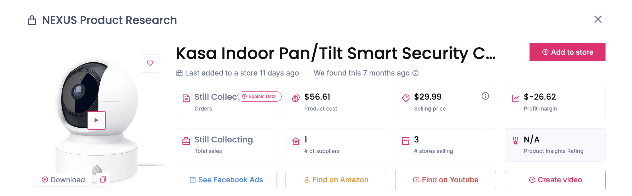Download the product image
This screenshot has height=196, width=632.
pyautogui.click(x=63, y=180)
